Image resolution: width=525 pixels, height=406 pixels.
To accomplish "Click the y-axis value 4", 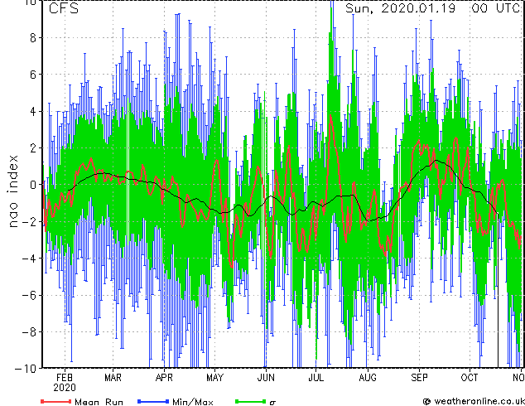I will tap(33, 111).
